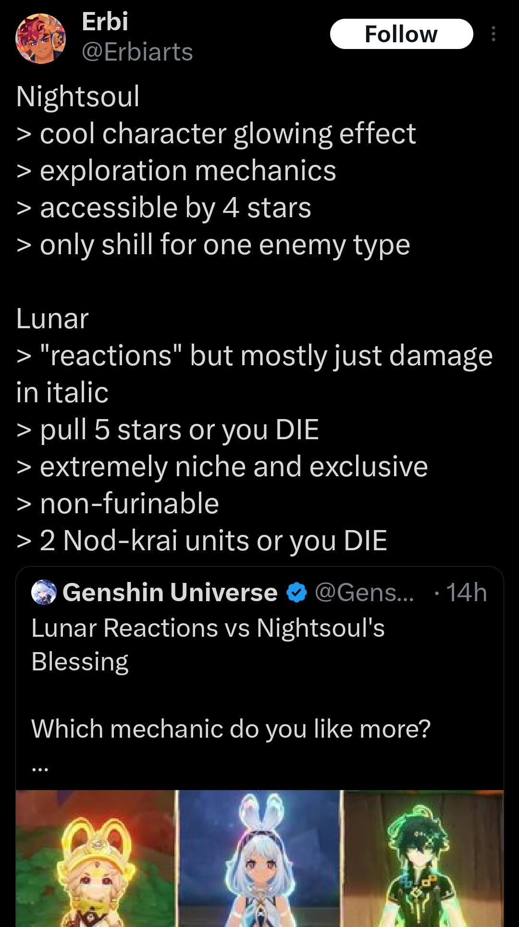The height and width of the screenshot is (927, 519).
Task: Click "Which mechanic do you like more?" line
Action: point(231,729)
